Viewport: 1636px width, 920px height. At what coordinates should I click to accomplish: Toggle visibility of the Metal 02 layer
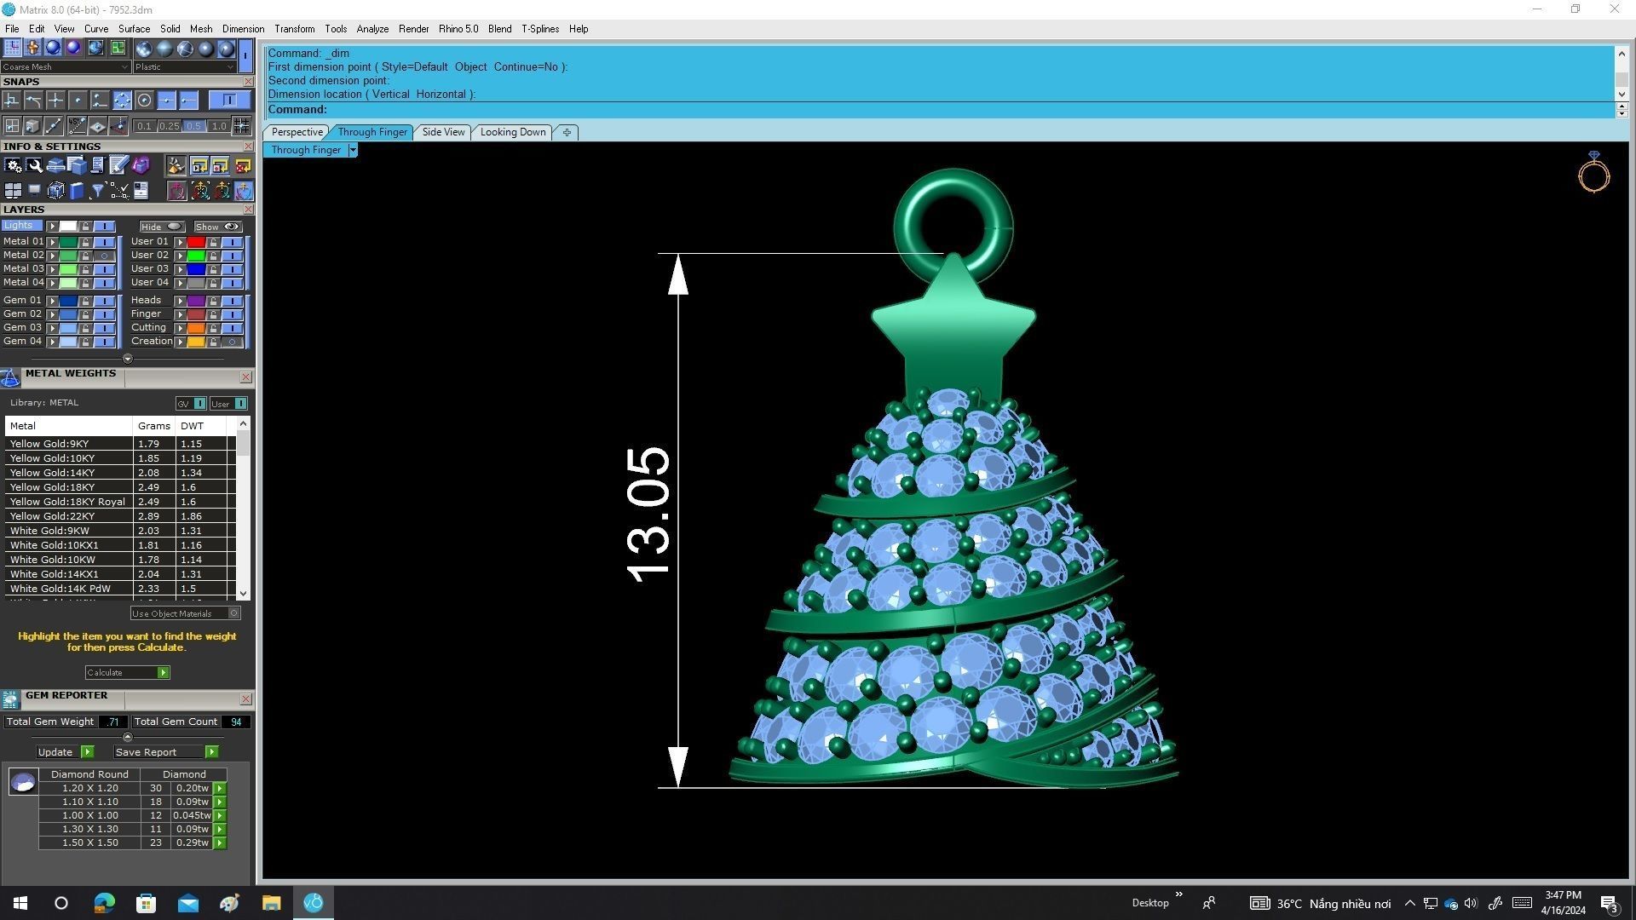tap(105, 256)
